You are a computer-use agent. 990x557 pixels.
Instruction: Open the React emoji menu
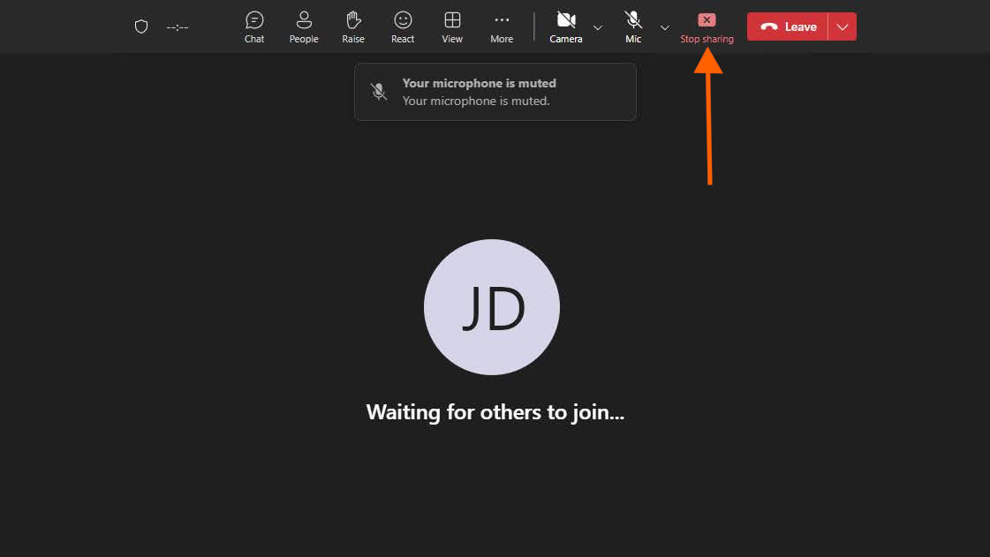(x=403, y=27)
